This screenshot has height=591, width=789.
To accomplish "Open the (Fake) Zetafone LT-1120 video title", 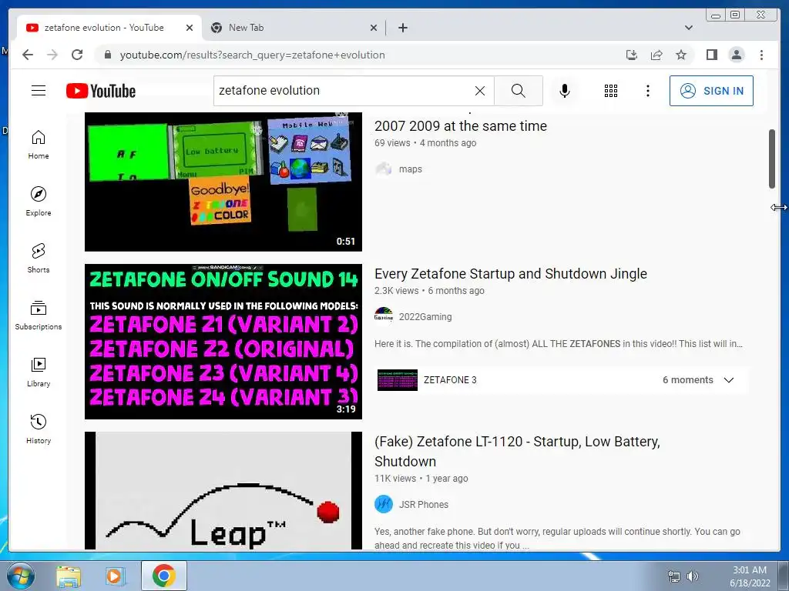I will (x=517, y=451).
